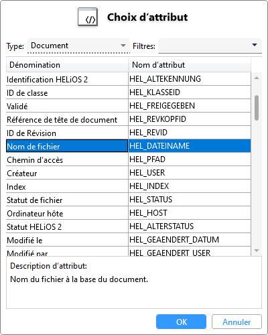
Task: Click the vertical scrollbar thumb
Action: [x=257, y=108]
